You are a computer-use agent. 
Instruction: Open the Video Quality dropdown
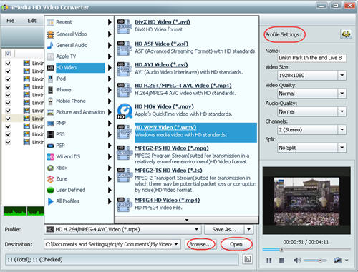(x=342, y=94)
